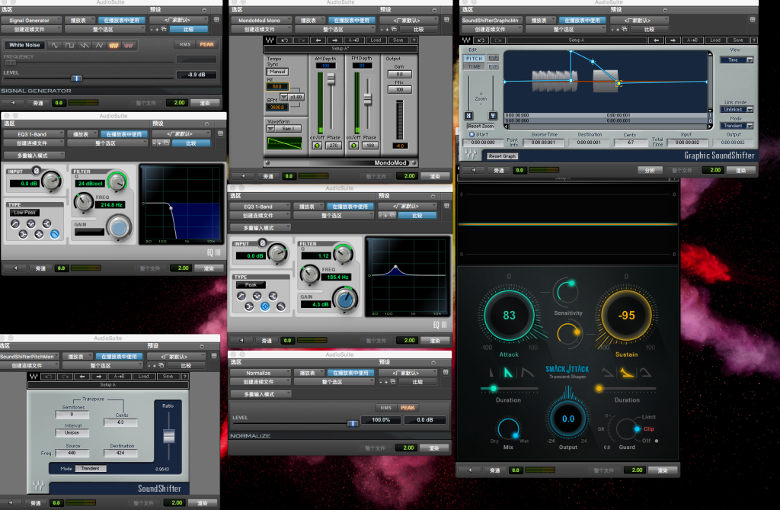780x510 pixels.
Task: Open the Signal Generator plugin selector dropdown
Action: click(30, 21)
